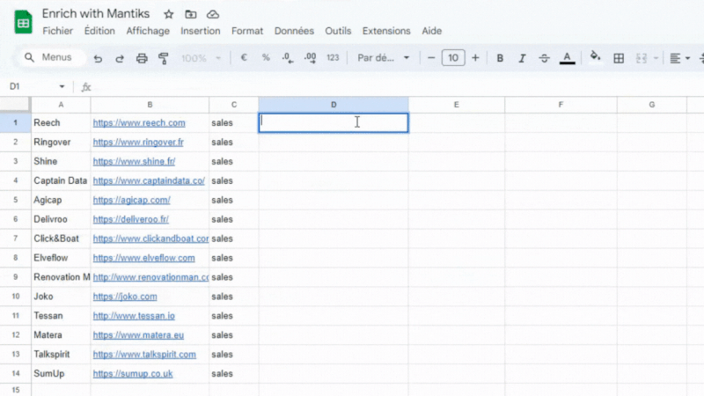Open the https://www.ringover.fr link
The height and width of the screenshot is (396, 704).
pyautogui.click(x=138, y=143)
